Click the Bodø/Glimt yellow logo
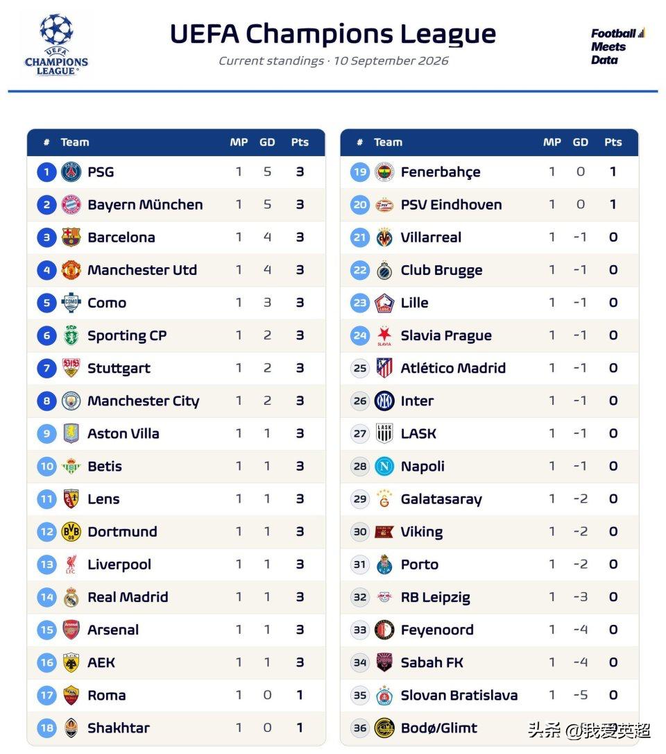This screenshot has width=666, height=754. 384,728
